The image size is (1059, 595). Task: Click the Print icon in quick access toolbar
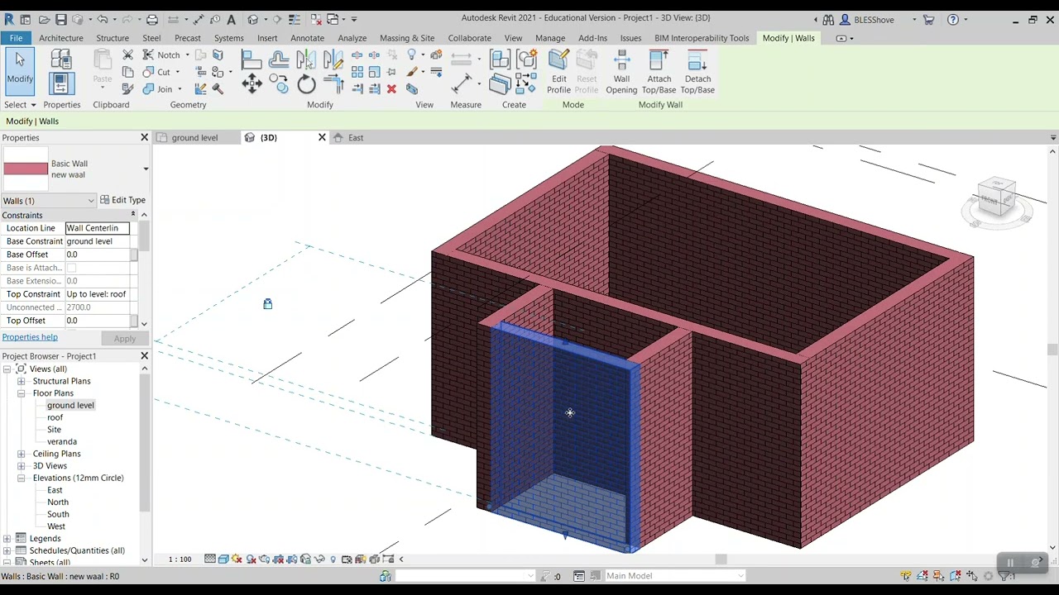click(x=152, y=19)
